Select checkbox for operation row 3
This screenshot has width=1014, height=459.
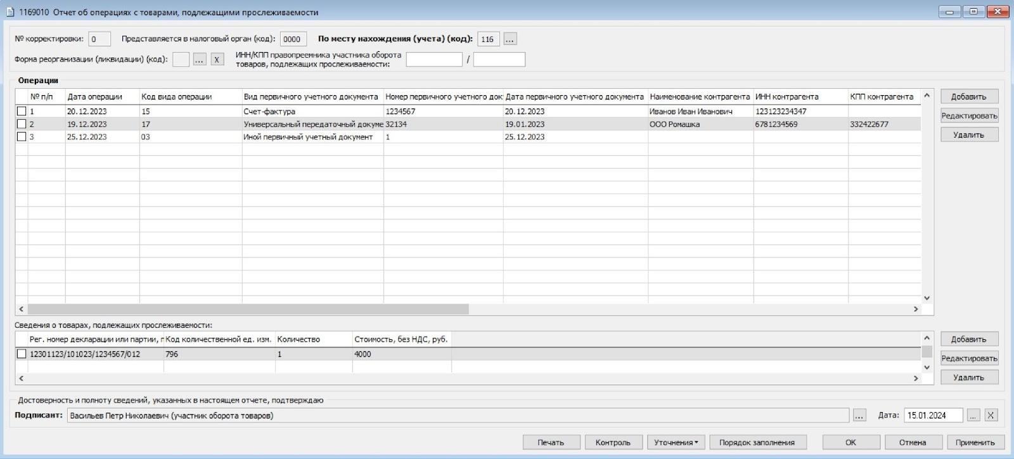click(x=22, y=137)
